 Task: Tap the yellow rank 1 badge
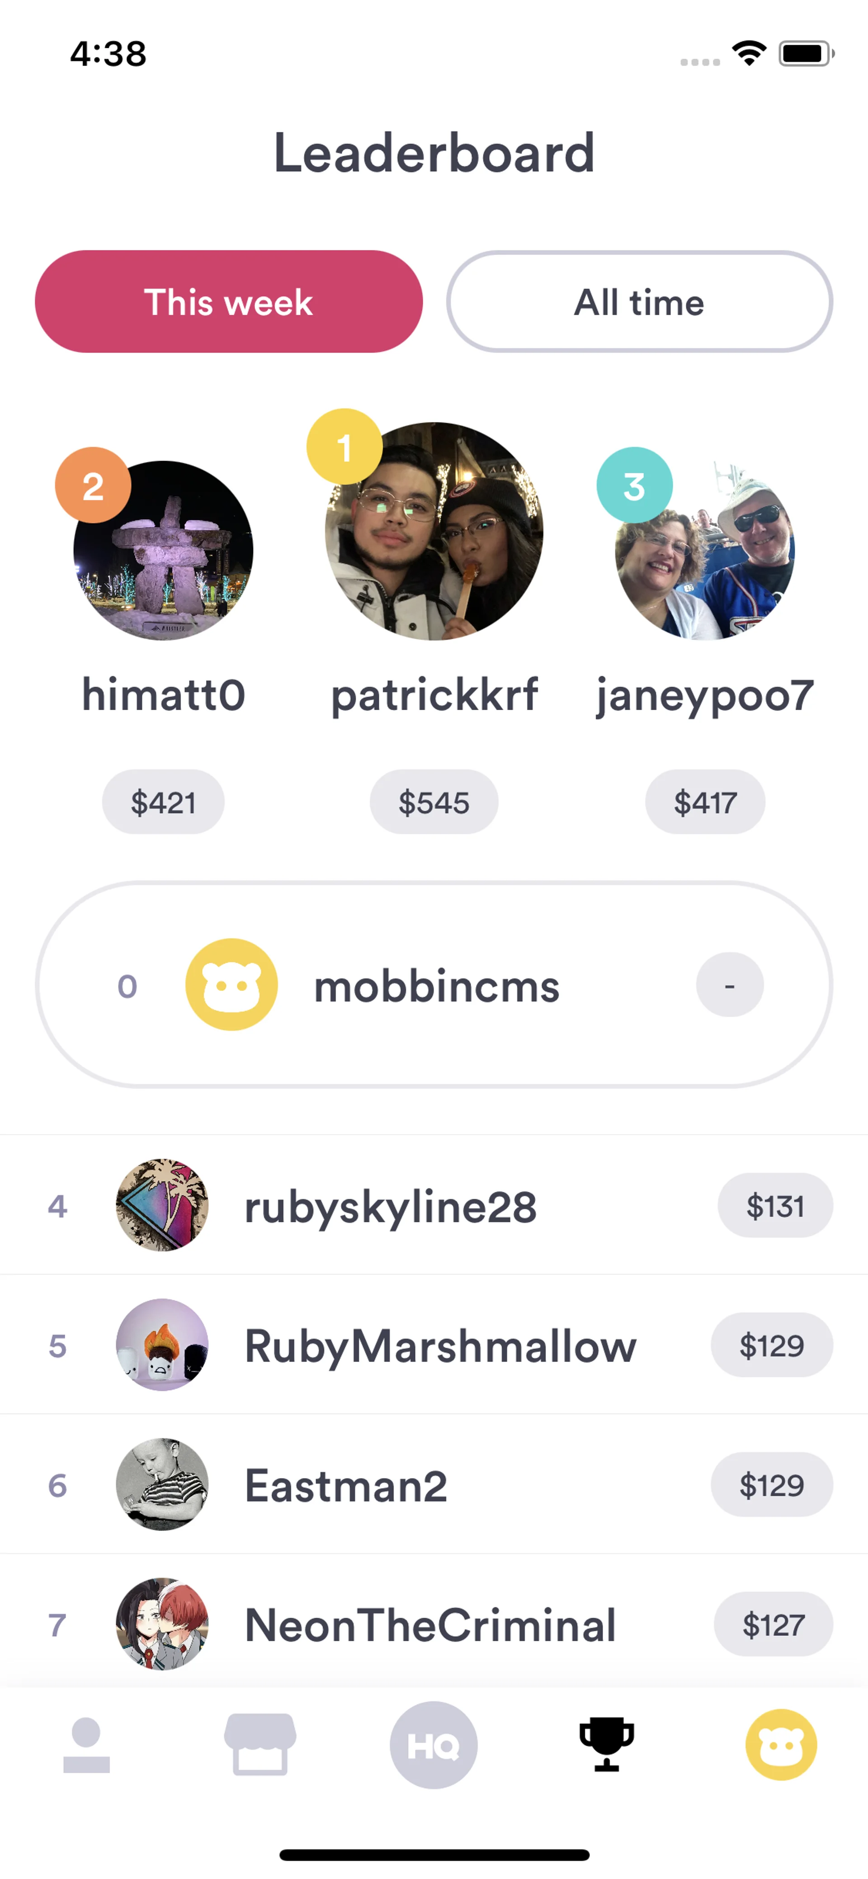pyautogui.click(x=344, y=447)
